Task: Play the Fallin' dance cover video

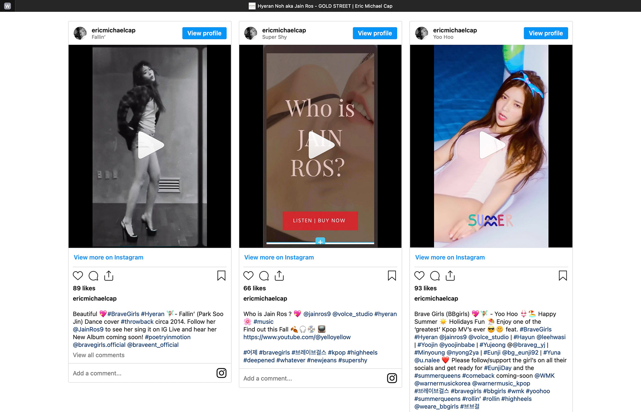Action: (x=150, y=145)
